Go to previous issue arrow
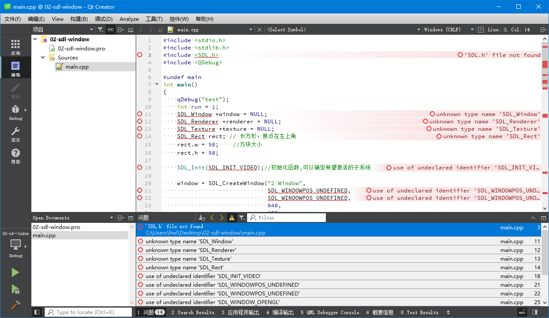The image size is (549, 318). (x=212, y=218)
